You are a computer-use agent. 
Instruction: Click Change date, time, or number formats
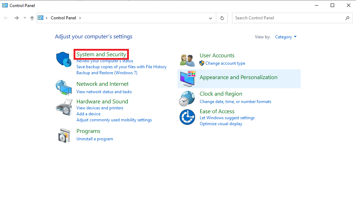(235, 102)
